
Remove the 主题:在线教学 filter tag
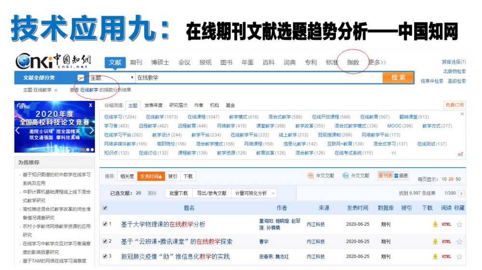click(x=56, y=90)
